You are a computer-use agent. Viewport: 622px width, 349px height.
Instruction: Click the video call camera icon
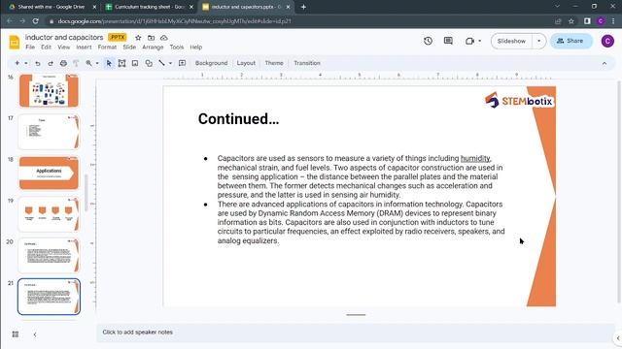(470, 41)
